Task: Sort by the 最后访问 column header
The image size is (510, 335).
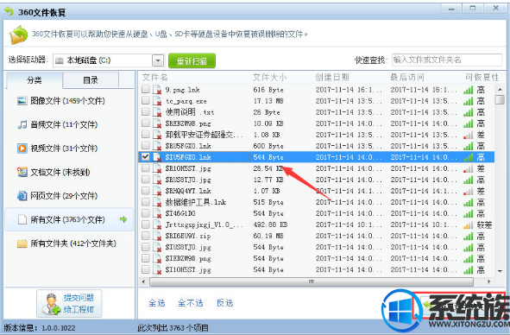Action: (407, 78)
